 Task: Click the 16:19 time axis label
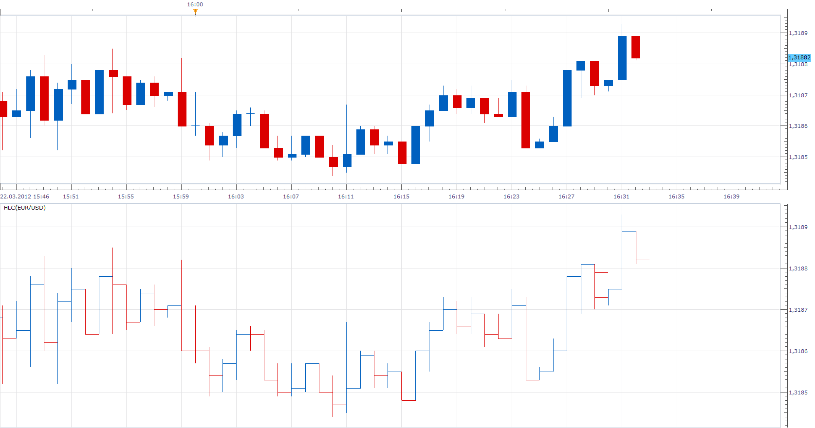point(456,196)
